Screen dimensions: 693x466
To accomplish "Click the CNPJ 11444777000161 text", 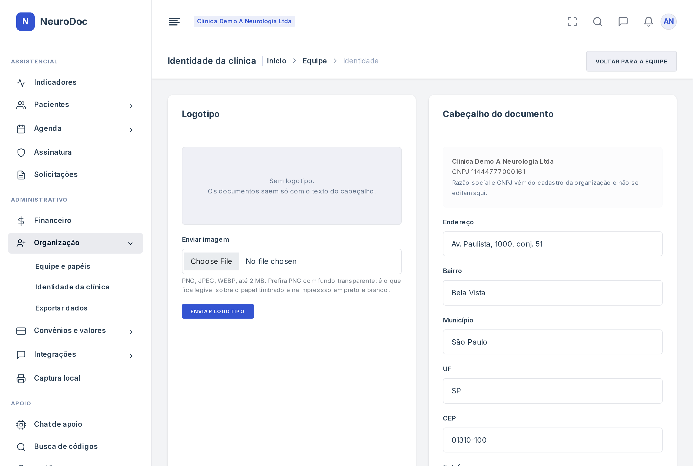I will 488,172.
